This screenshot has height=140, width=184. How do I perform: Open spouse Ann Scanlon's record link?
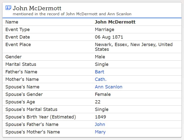tap(109, 87)
